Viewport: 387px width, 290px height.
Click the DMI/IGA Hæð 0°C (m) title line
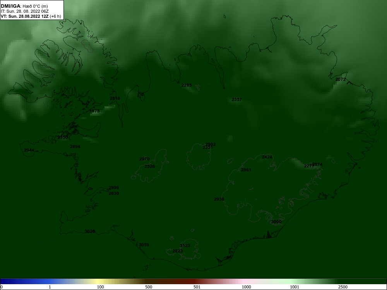[x=24, y=6]
